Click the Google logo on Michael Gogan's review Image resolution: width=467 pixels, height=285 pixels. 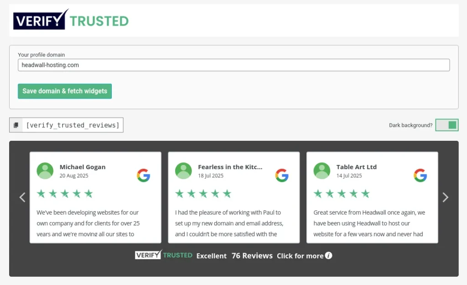tap(144, 175)
